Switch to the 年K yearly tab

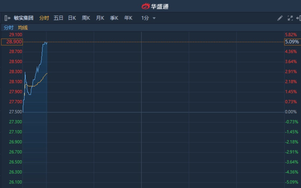[128, 18]
